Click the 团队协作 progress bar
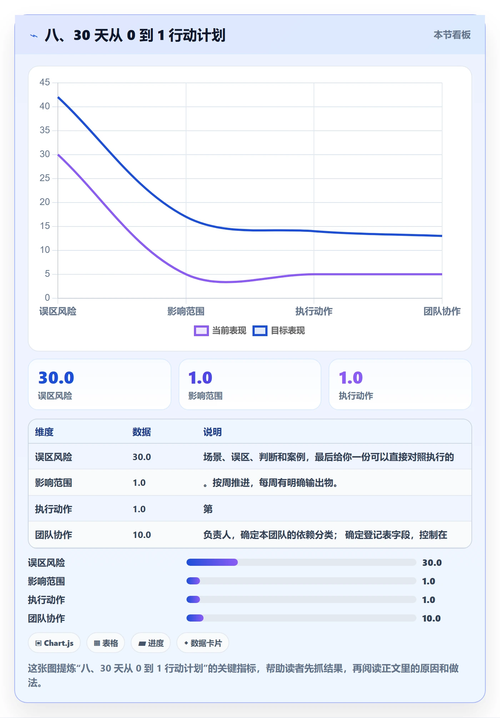Screen dimensions: 500x718 [301, 618]
